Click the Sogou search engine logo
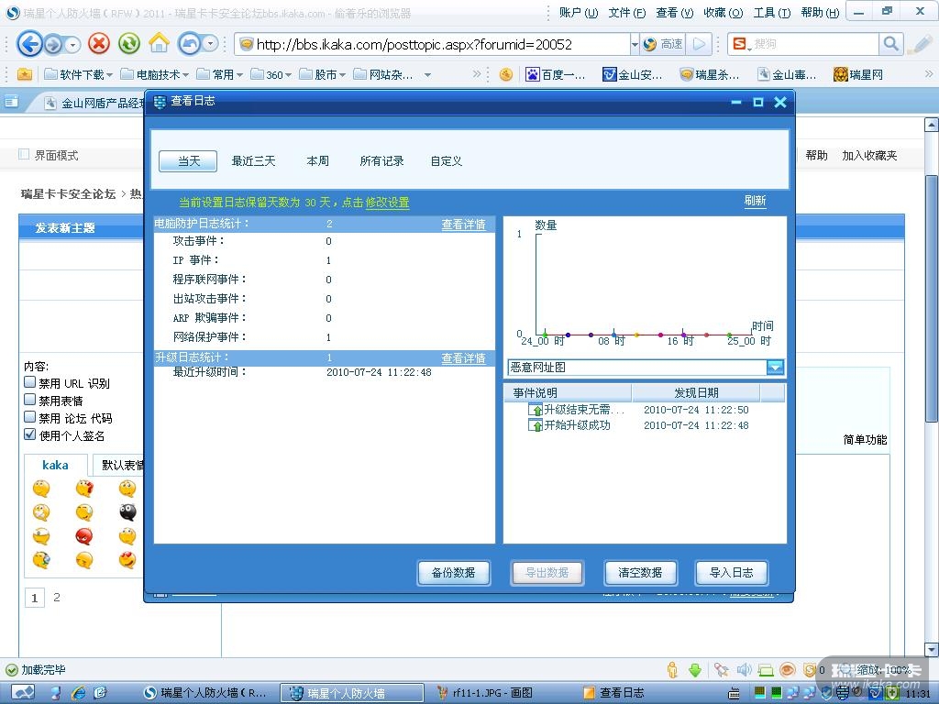939x704 pixels. [740, 44]
